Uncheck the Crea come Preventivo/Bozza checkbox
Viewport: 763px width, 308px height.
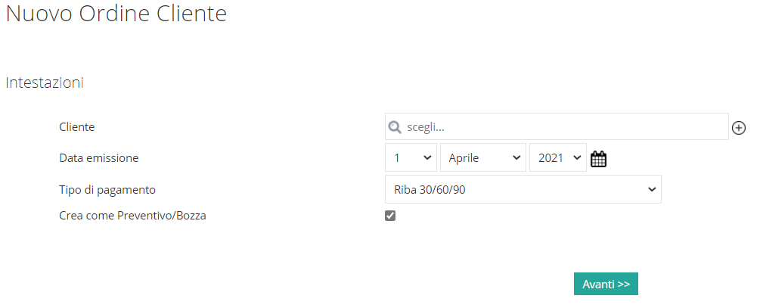(390, 216)
